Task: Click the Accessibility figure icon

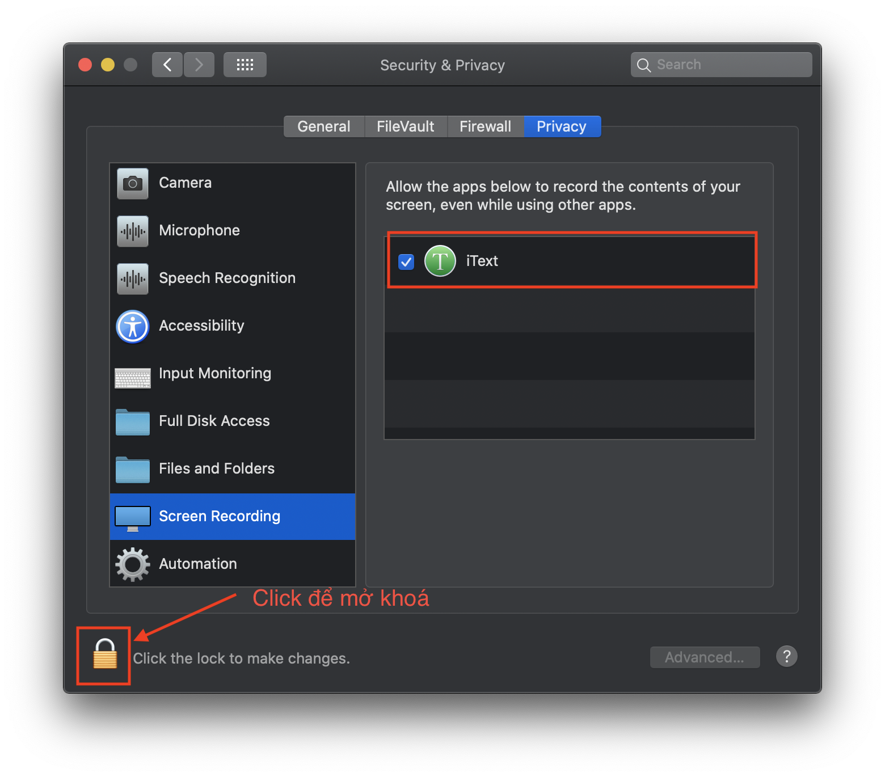Action: click(132, 326)
